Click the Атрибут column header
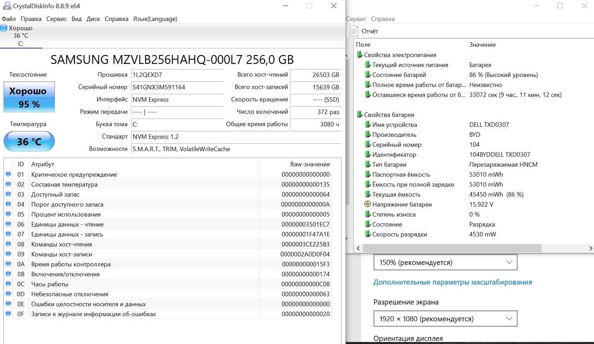The height and width of the screenshot is (344, 594). pos(43,164)
